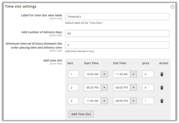Remove the third time slot with trash icon
This screenshot has width=179, height=123.
coord(162,101)
